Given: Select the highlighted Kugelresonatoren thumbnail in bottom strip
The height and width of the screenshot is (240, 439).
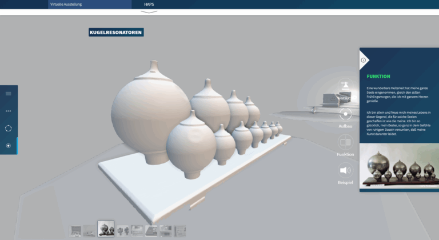Looking at the screenshot, I should pyautogui.click(x=106, y=229).
